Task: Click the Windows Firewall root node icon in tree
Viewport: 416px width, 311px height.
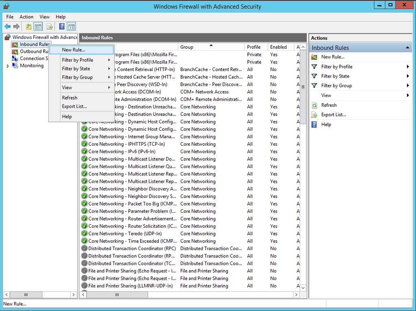Action: click(x=8, y=37)
